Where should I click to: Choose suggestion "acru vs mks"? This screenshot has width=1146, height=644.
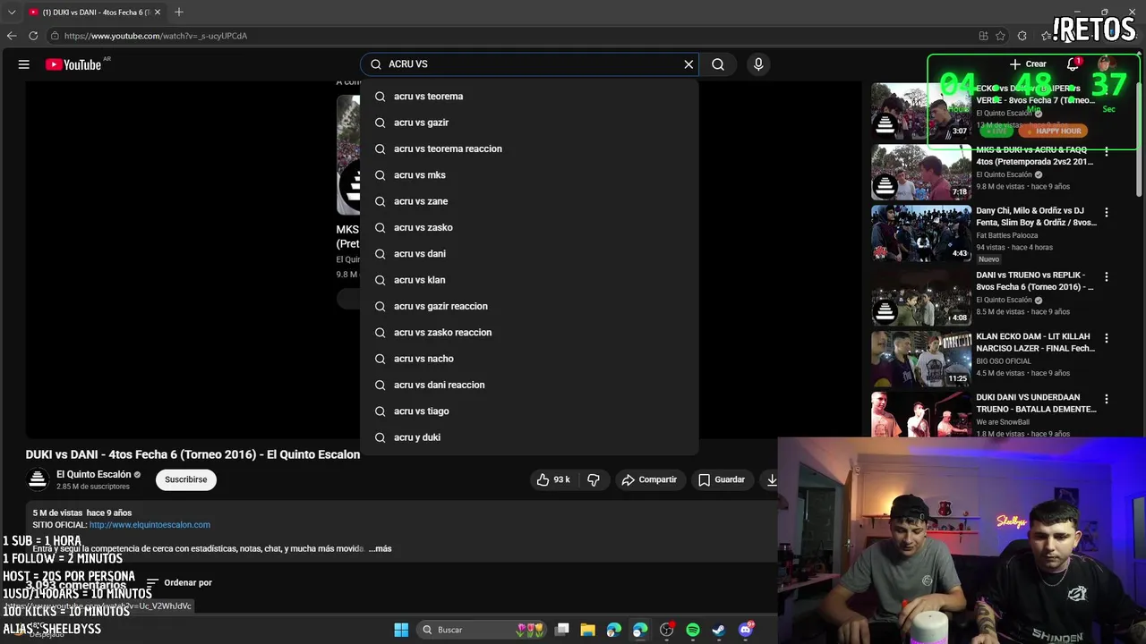(529, 175)
